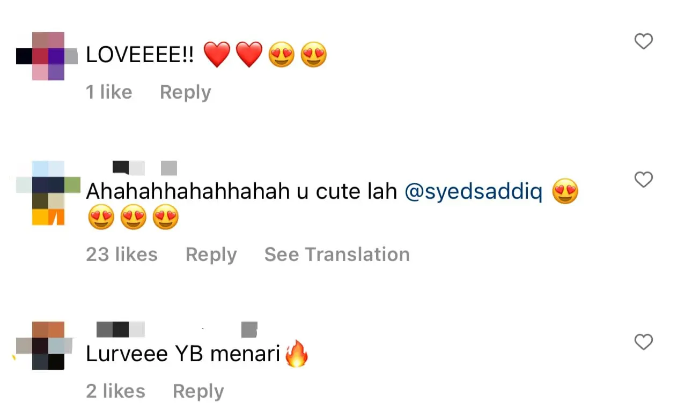Screen dimensions: 692x417
Task: Tap the heart icon next to Lurveee YB menari
Action: point(643,342)
